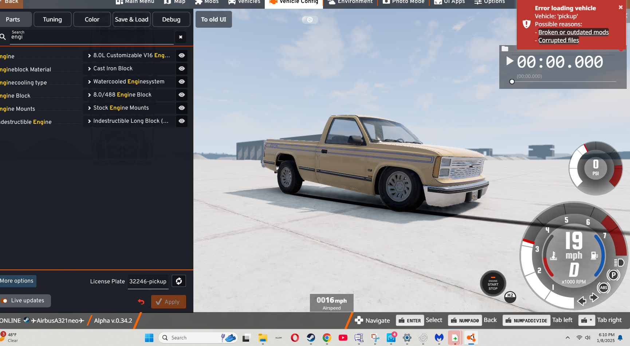The height and width of the screenshot is (346, 630).
Task: Open File Explorer from the taskbar
Action: click(263, 338)
